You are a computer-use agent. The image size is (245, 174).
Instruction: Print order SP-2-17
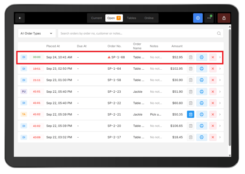(x=202, y=137)
